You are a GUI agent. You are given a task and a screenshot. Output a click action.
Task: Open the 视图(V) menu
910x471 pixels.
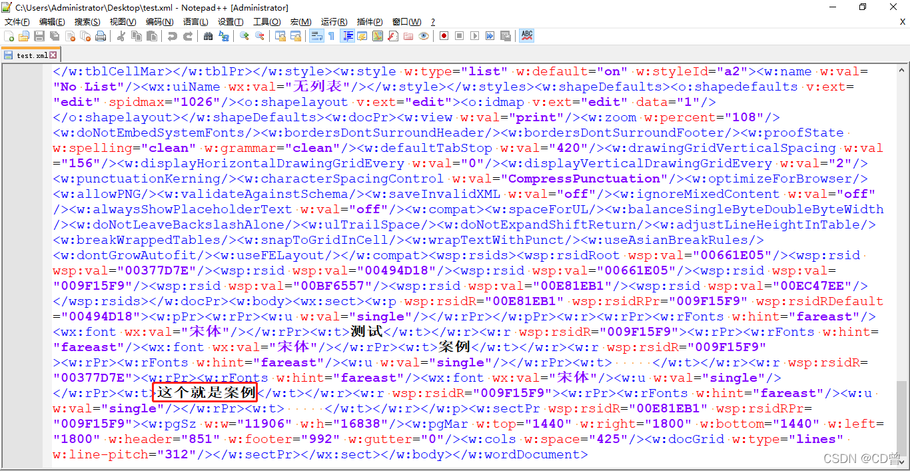pos(123,22)
